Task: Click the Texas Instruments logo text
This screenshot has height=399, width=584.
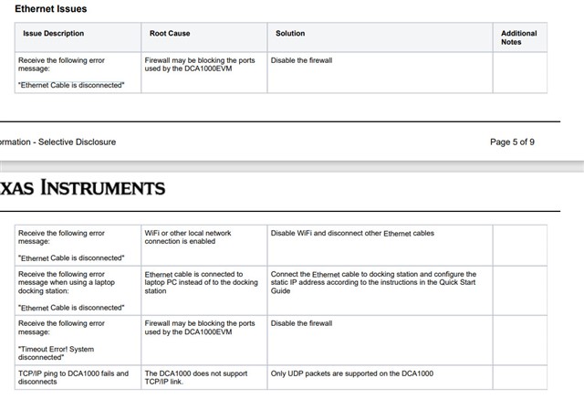Action: pyautogui.click(x=82, y=188)
